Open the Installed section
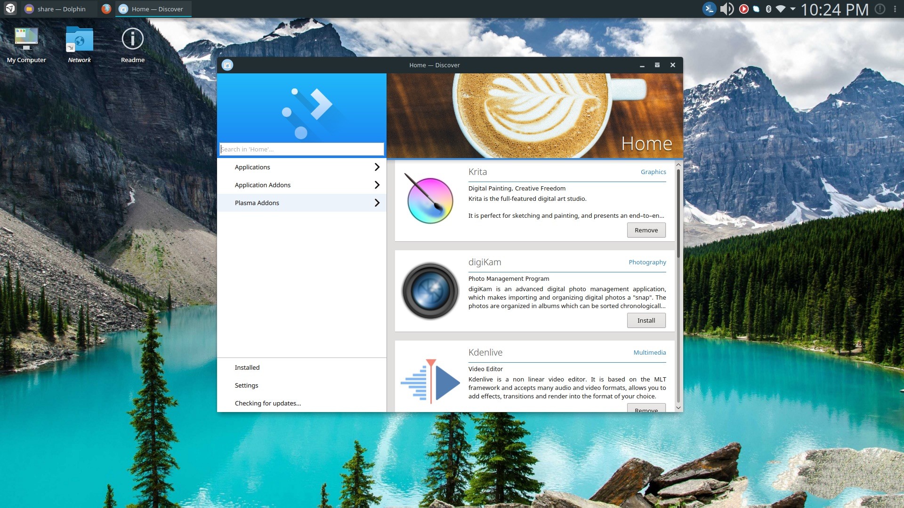Screen dimensions: 904x508 247,367
